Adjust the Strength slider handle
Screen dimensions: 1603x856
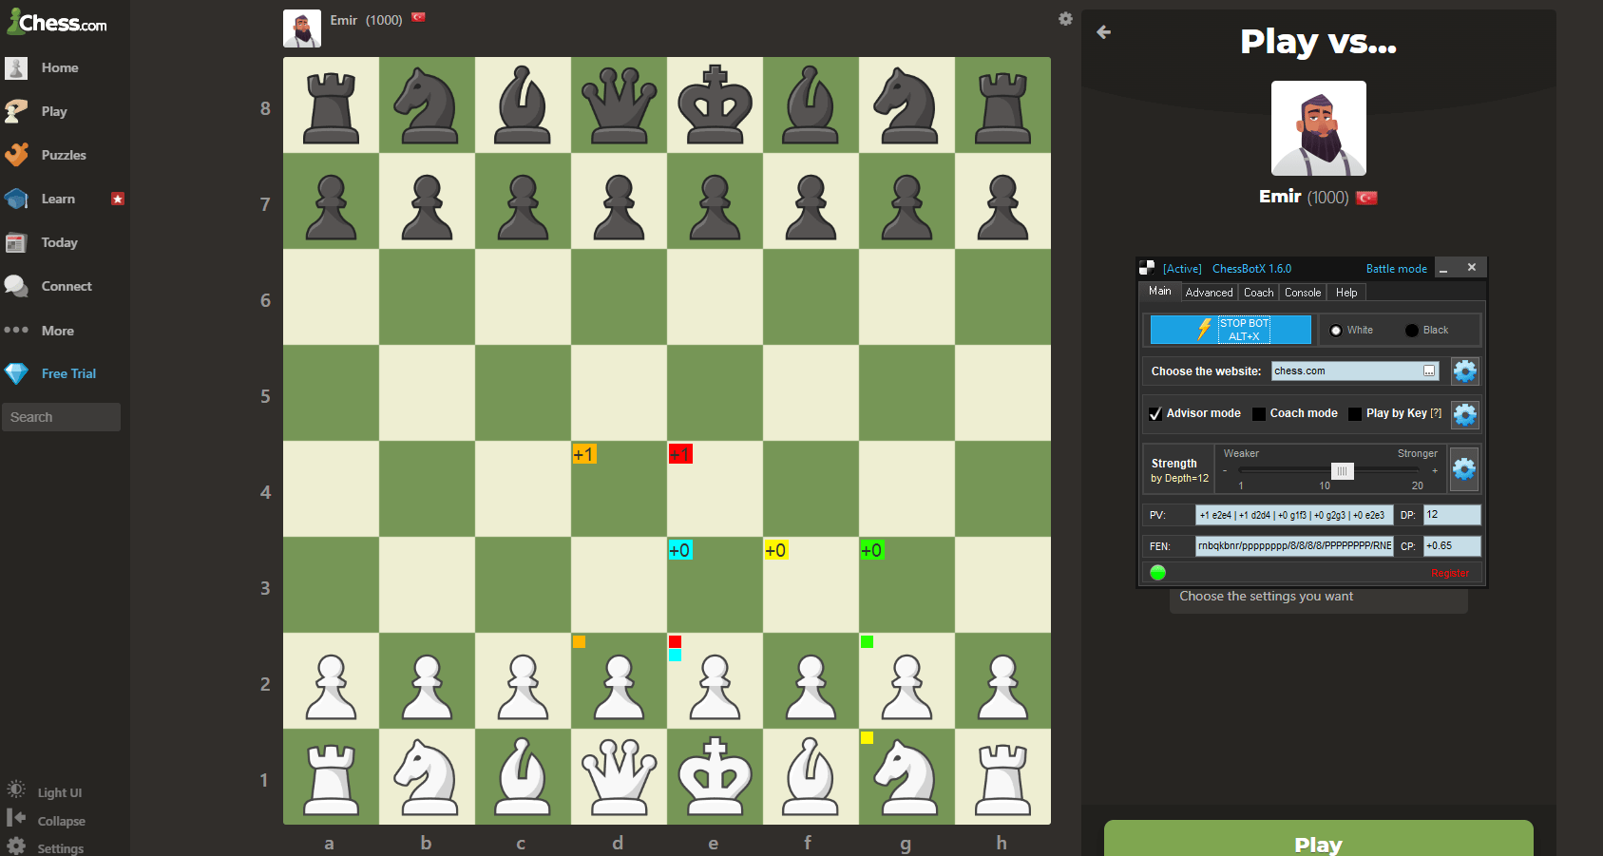click(1341, 470)
